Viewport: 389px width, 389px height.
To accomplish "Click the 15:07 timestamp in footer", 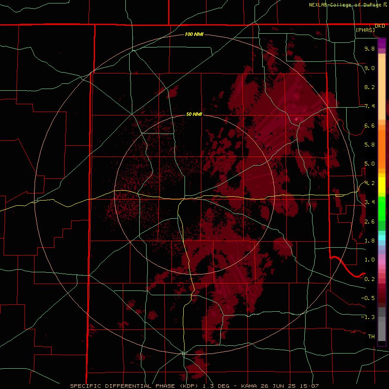I will coord(309,386).
